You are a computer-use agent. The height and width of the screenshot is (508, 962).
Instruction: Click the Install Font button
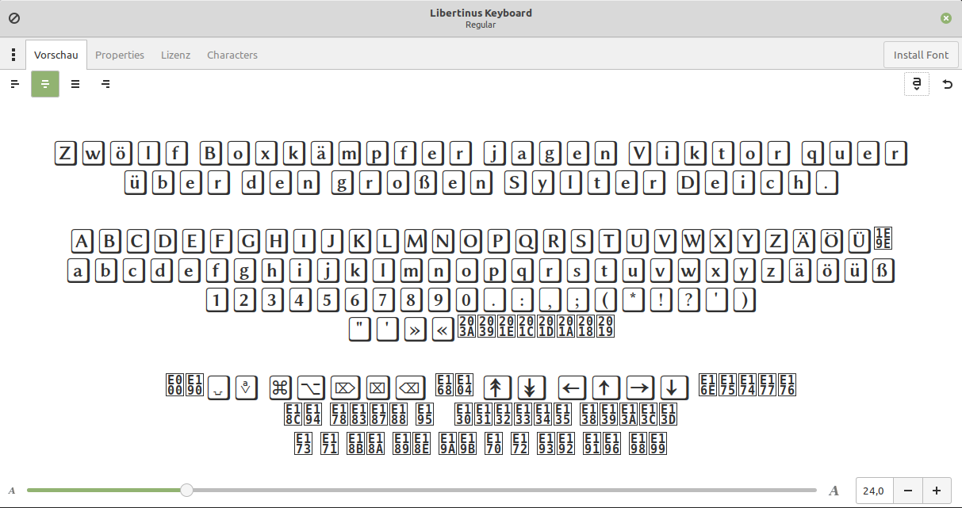(921, 55)
